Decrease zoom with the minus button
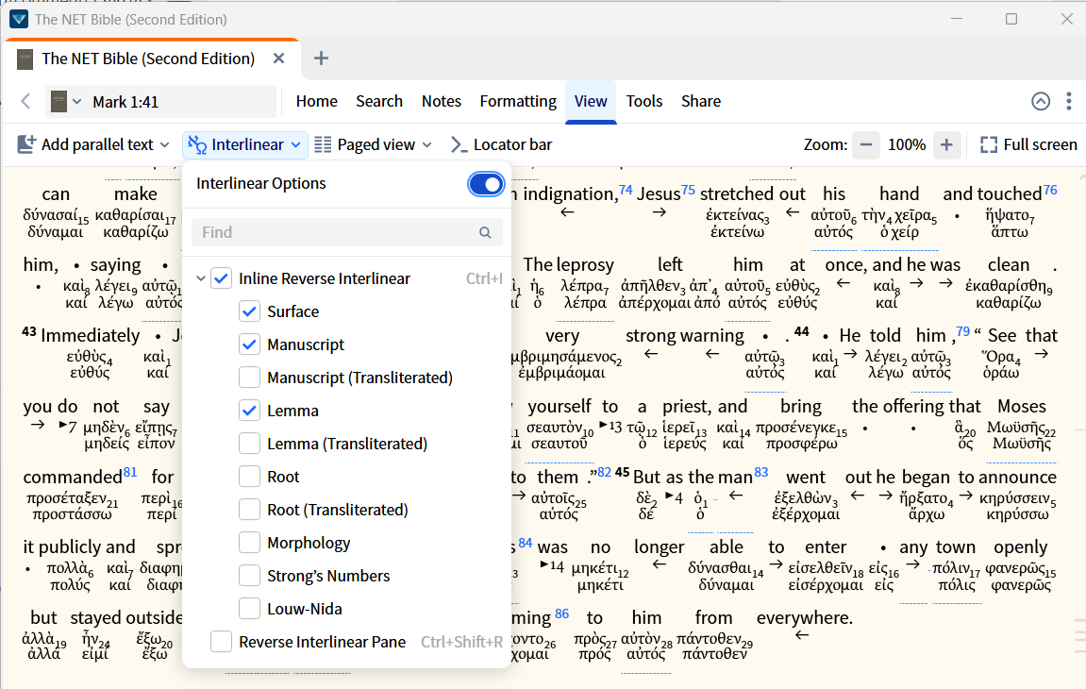1086x689 pixels. [x=866, y=144]
